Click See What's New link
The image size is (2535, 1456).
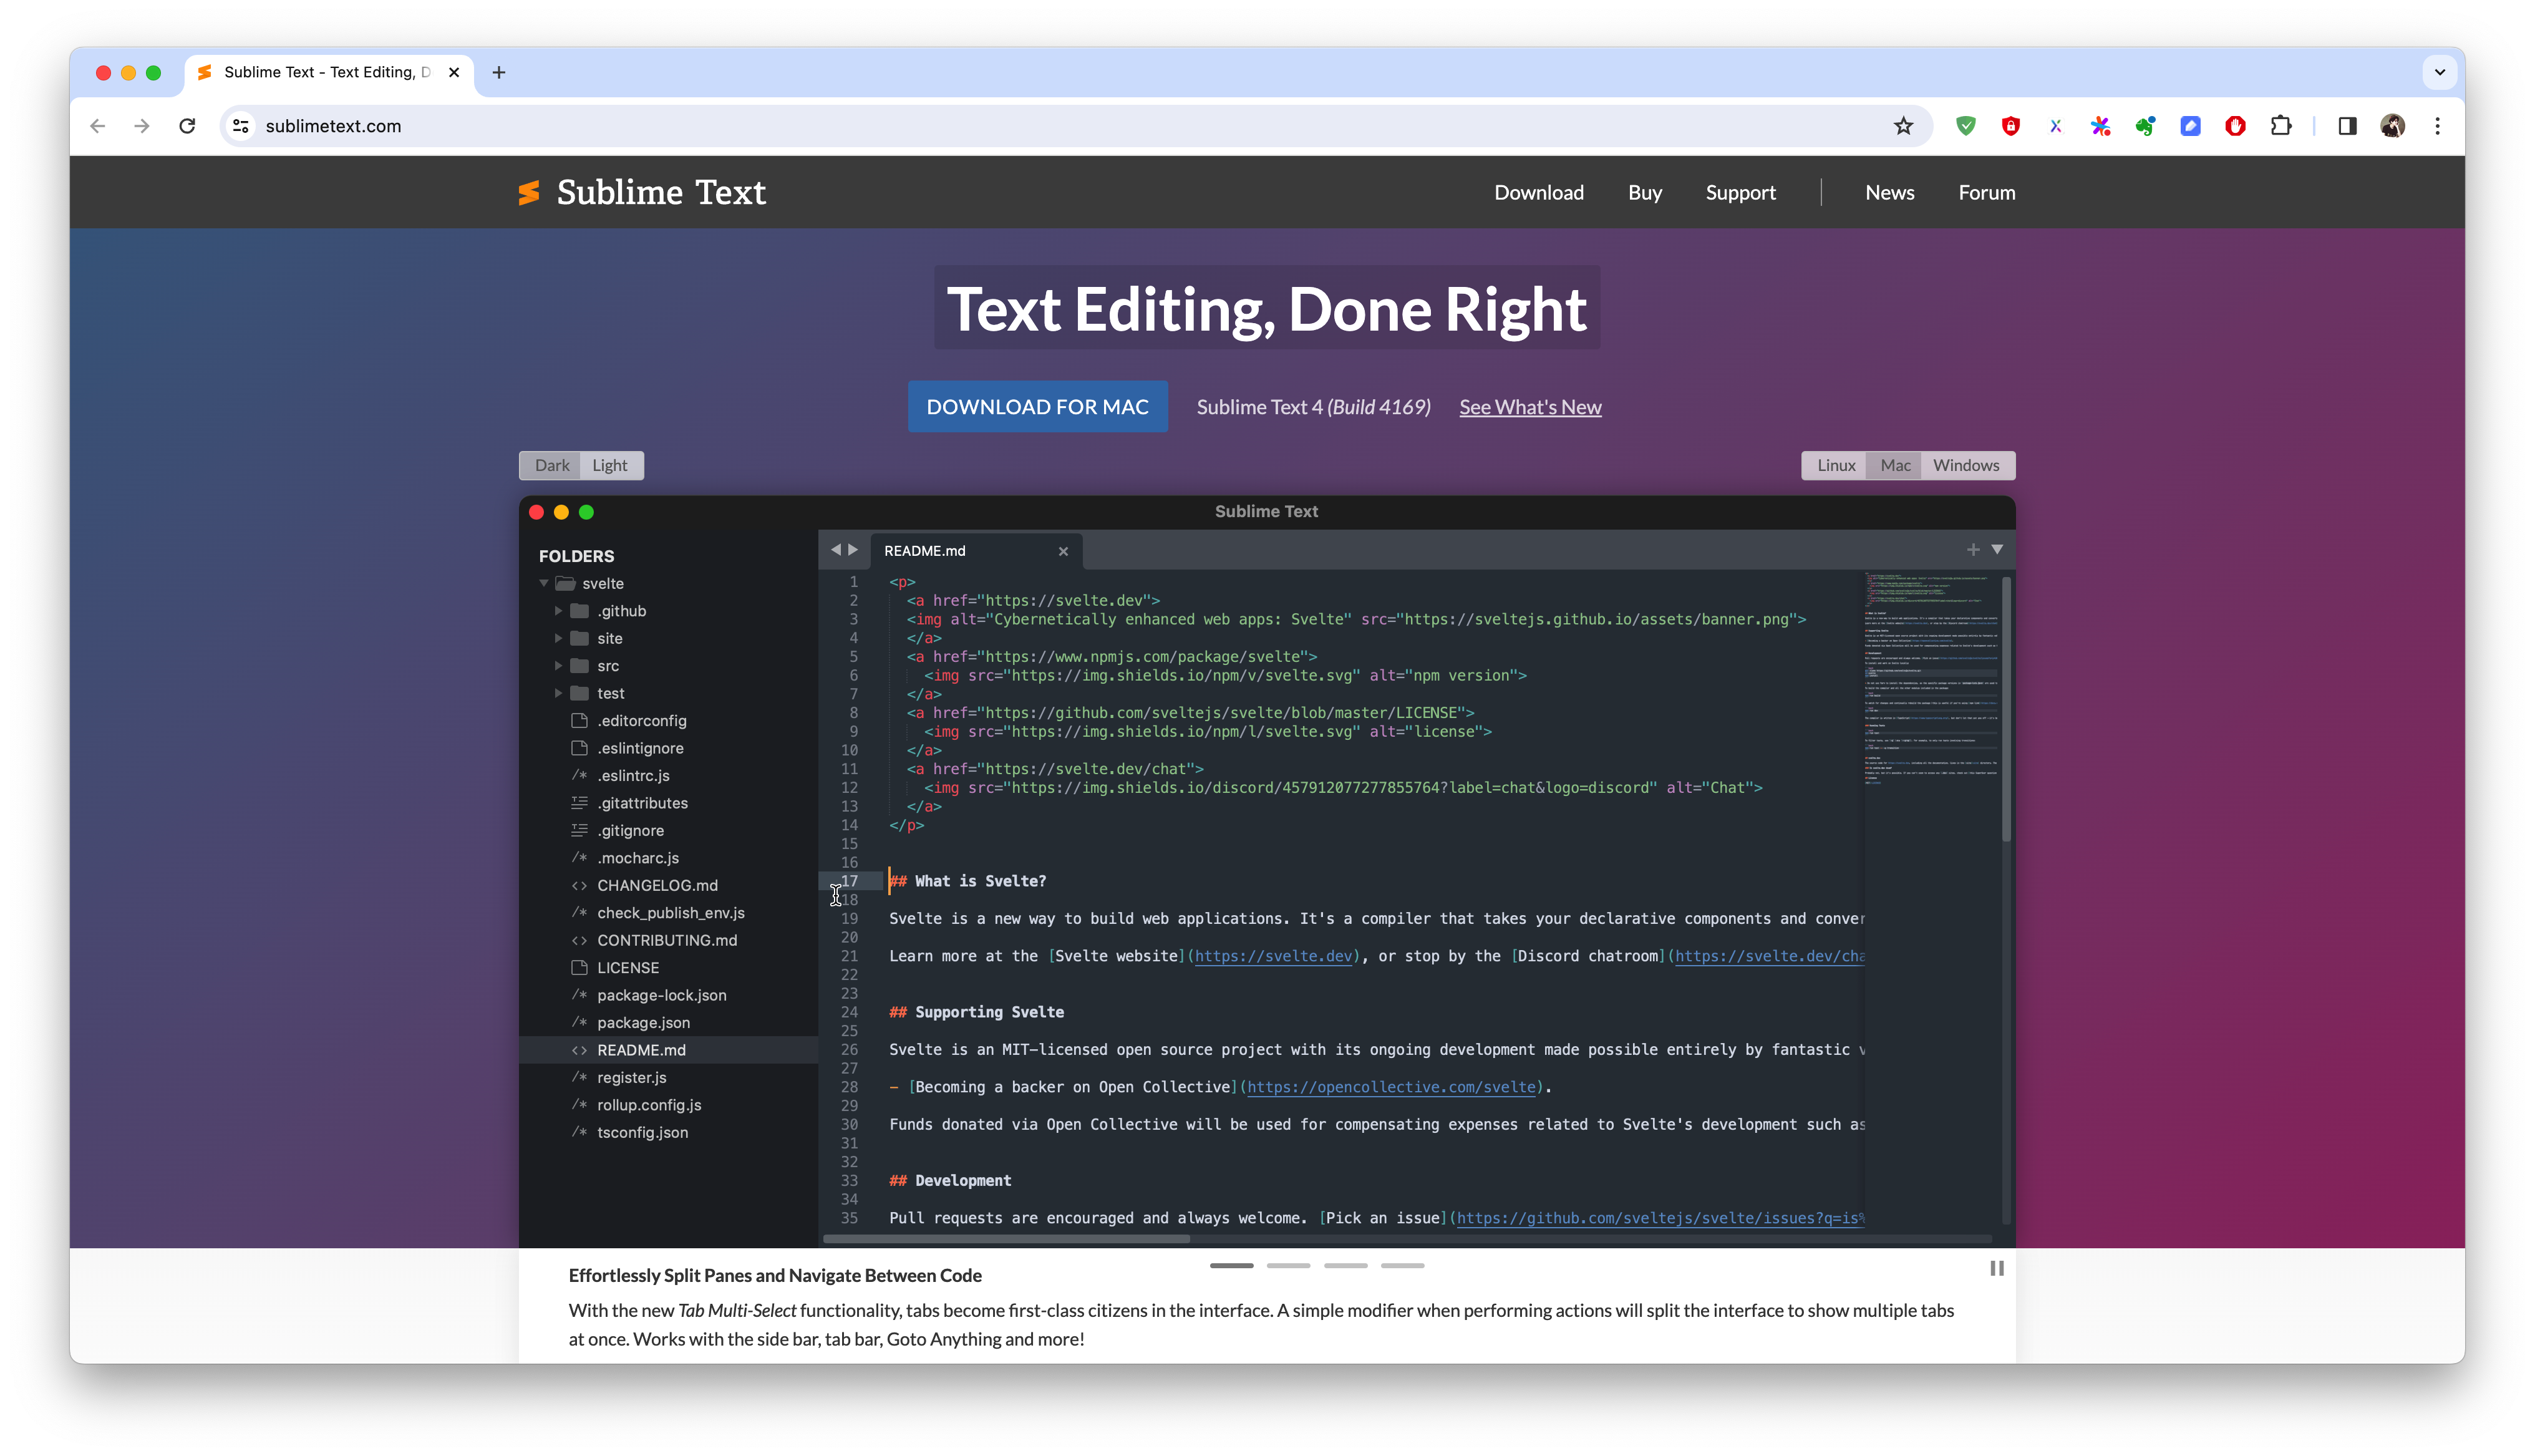click(x=1529, y=406)
